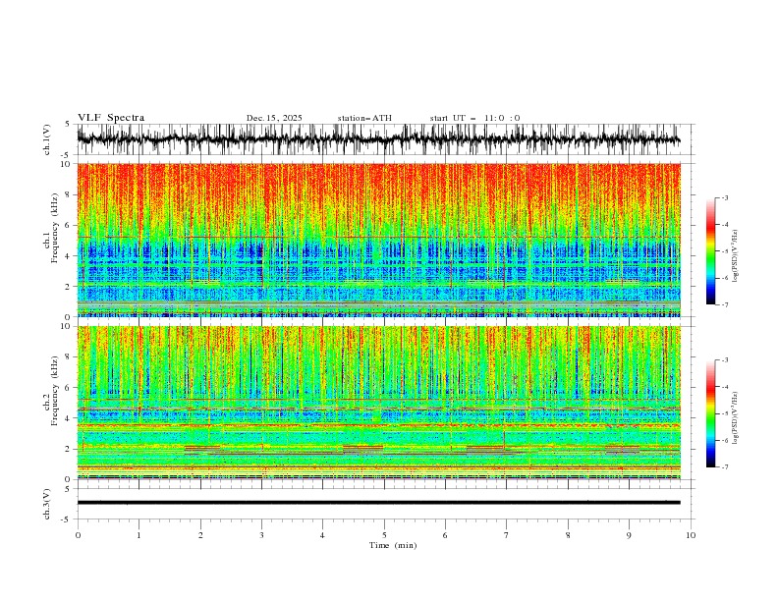Click the ch.1 spectrogram '8' kHz tick label
The height and width of the screenshot is (601, 778).
click(x=69, y=194)
